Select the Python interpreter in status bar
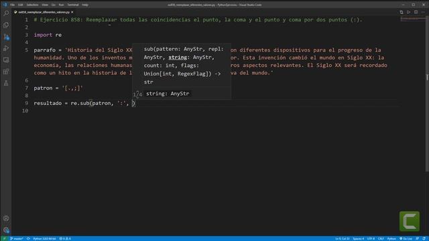The image size is (429, 241). (44, 238)
